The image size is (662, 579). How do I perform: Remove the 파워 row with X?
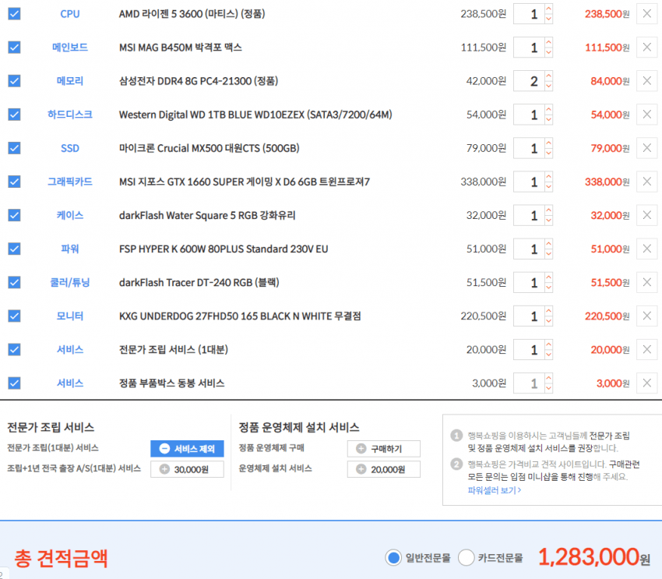(x=646, y=249)
